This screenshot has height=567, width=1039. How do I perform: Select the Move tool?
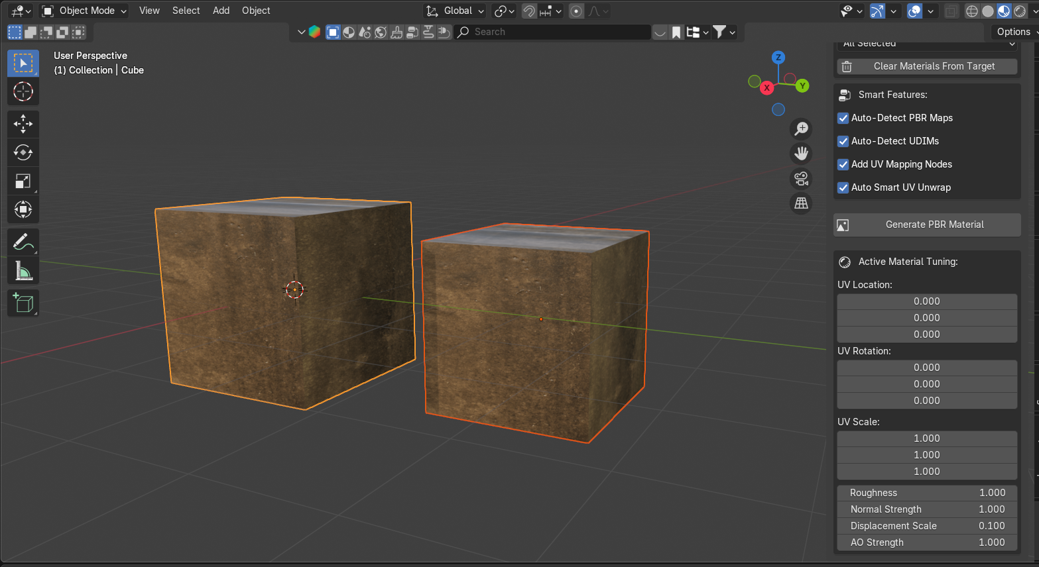tap(23, 124)
